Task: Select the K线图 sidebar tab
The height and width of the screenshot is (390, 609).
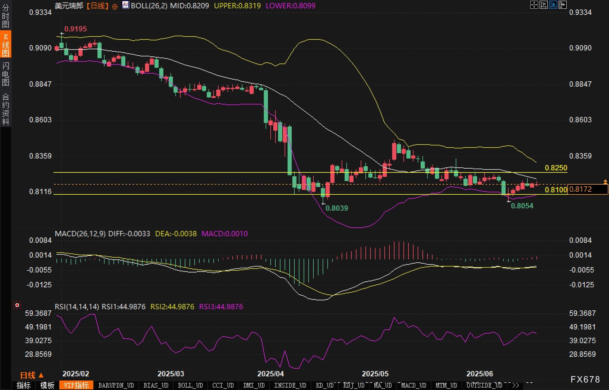Action: (5, 45)
